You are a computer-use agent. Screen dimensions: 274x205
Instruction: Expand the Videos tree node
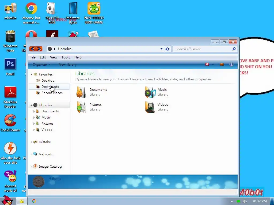pos(34,130)
